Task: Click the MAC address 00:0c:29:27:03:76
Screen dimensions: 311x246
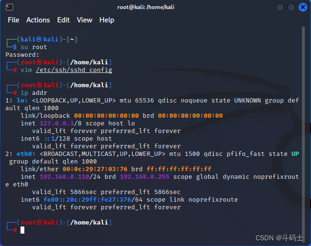Action: coord(95,169)
